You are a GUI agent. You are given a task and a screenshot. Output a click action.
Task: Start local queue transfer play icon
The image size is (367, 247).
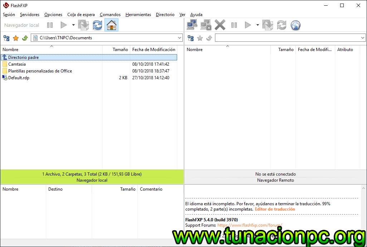click(x=63, y=25)
